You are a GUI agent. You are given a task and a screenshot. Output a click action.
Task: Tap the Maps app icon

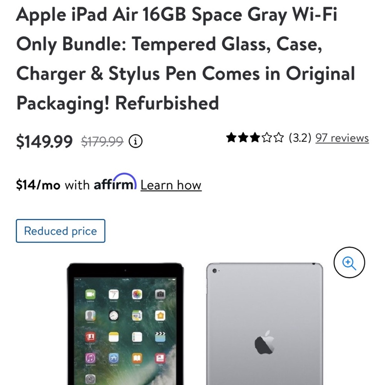137,316
